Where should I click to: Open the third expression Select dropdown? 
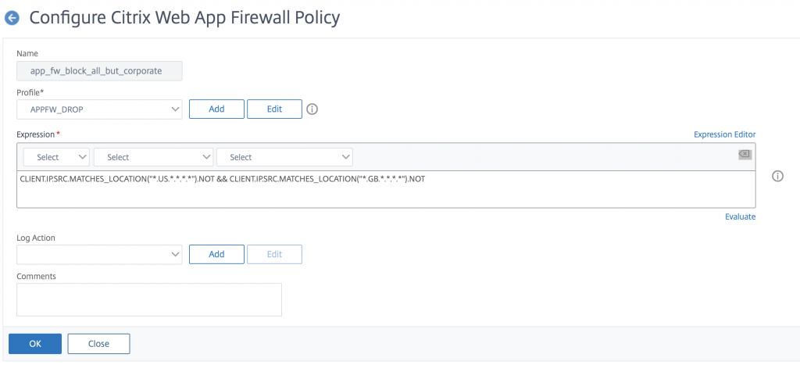284,157
